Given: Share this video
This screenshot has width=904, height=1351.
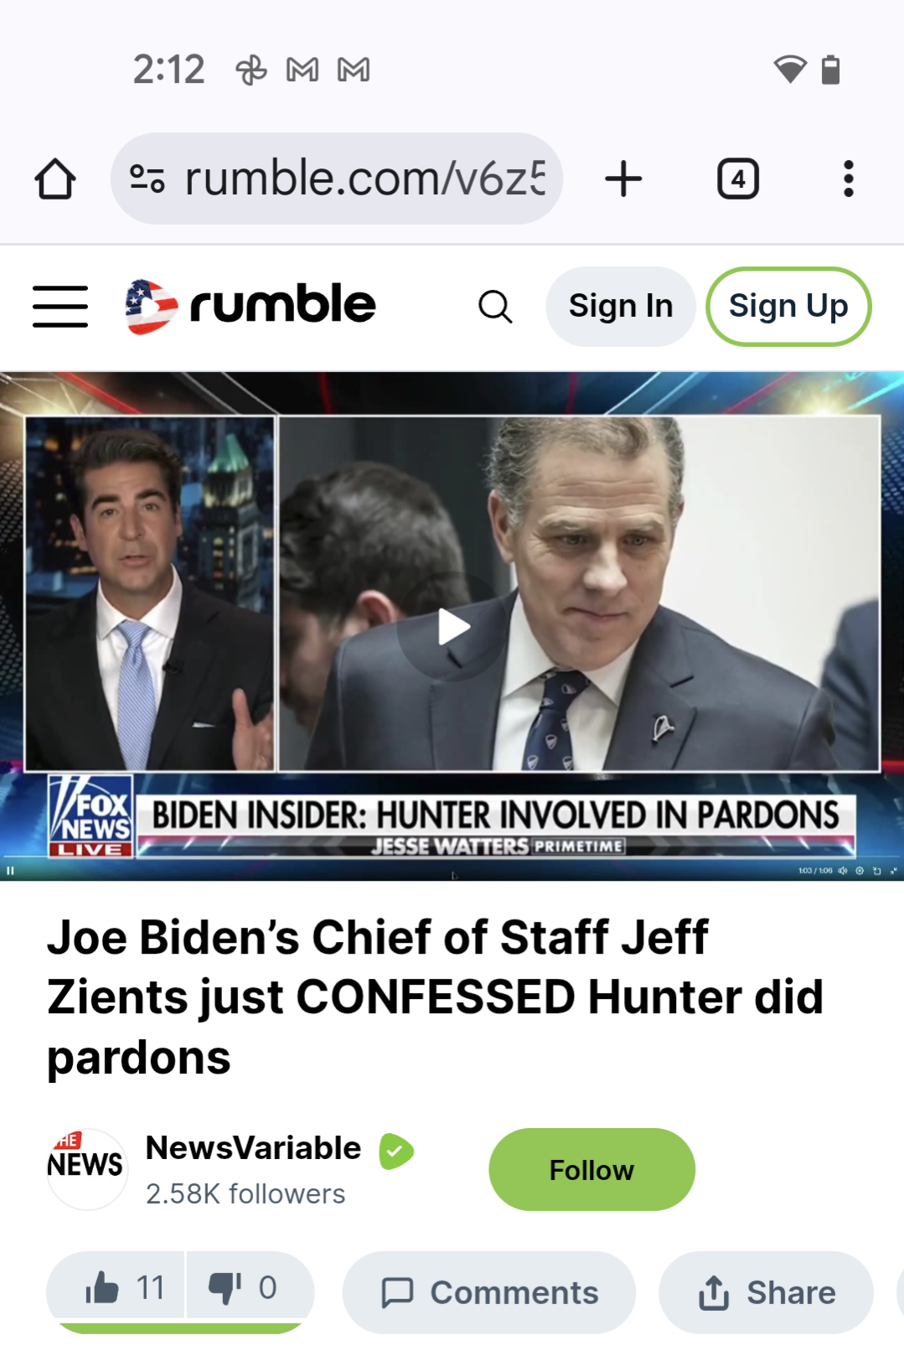Looking at the screenshot, I should (x=767, y=1292).
